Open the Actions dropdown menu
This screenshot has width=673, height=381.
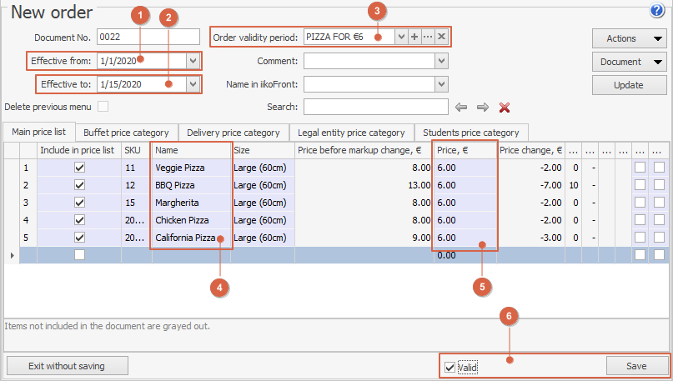click(629, 38)
